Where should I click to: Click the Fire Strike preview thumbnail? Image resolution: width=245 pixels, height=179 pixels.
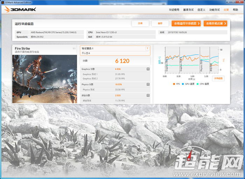45,79
